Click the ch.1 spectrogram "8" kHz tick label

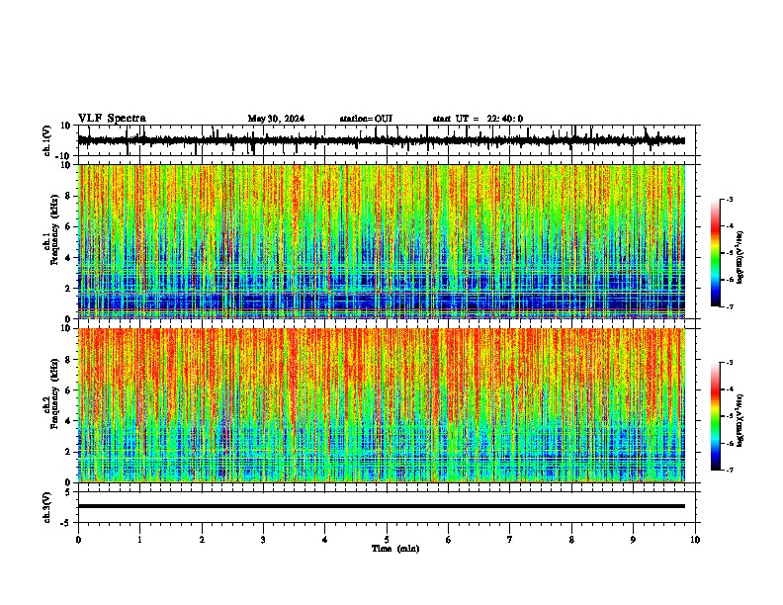click(x=68, y=196)
